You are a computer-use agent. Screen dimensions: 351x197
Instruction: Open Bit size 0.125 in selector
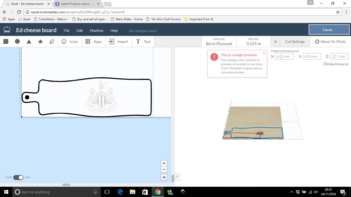pos(254,42)
